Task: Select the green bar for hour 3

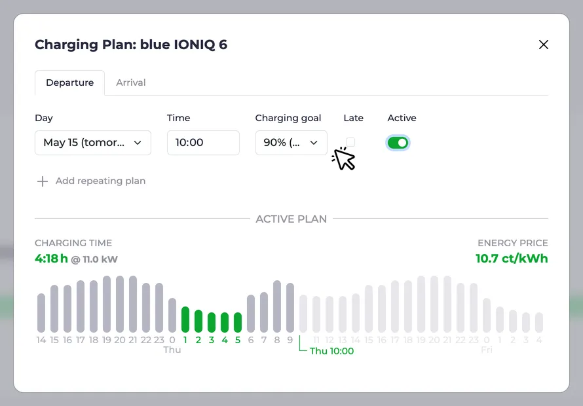Action: tap(212, 322)
